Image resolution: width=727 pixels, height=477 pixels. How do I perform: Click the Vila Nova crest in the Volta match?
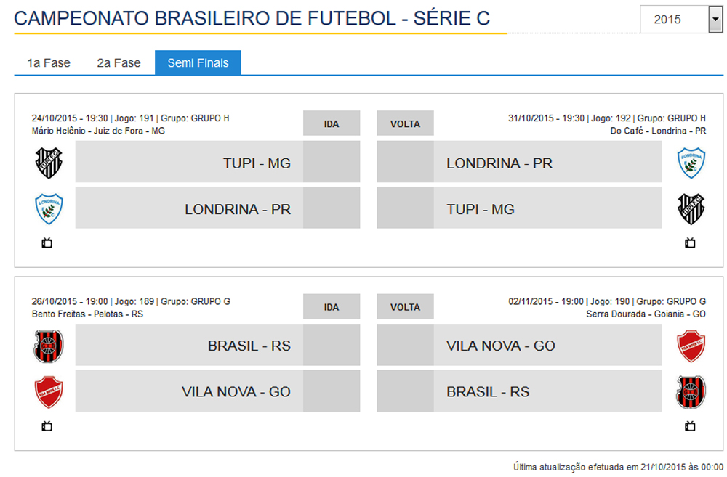click(x=691, y=346)
